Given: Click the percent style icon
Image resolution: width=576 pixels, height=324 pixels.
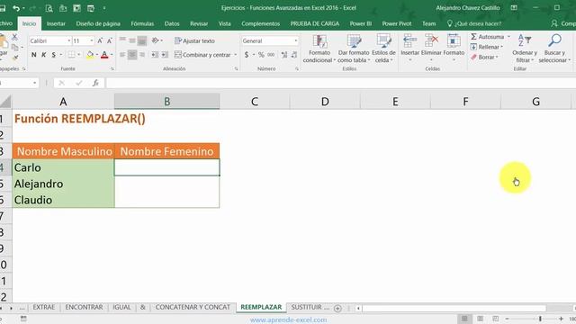Looking at the screenshot, I should (x=261, y=55).
